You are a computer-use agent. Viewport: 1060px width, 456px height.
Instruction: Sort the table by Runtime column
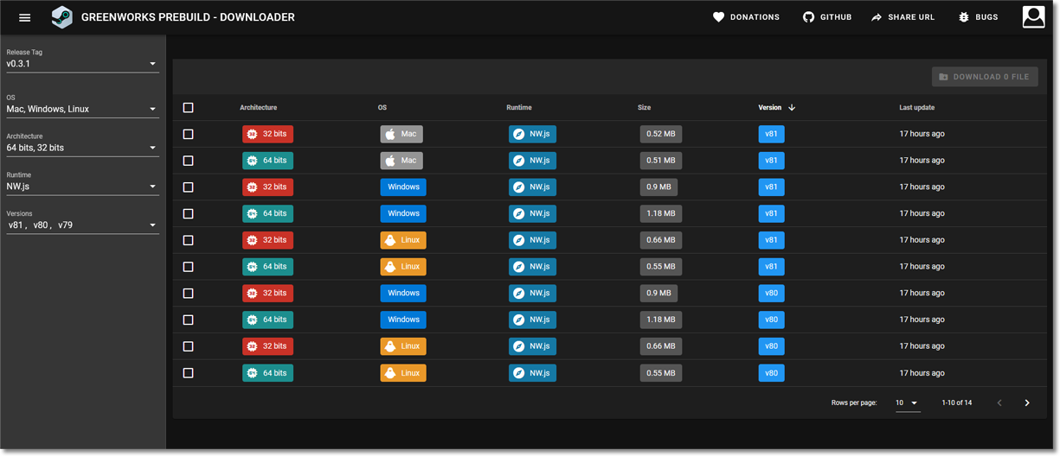519,108
